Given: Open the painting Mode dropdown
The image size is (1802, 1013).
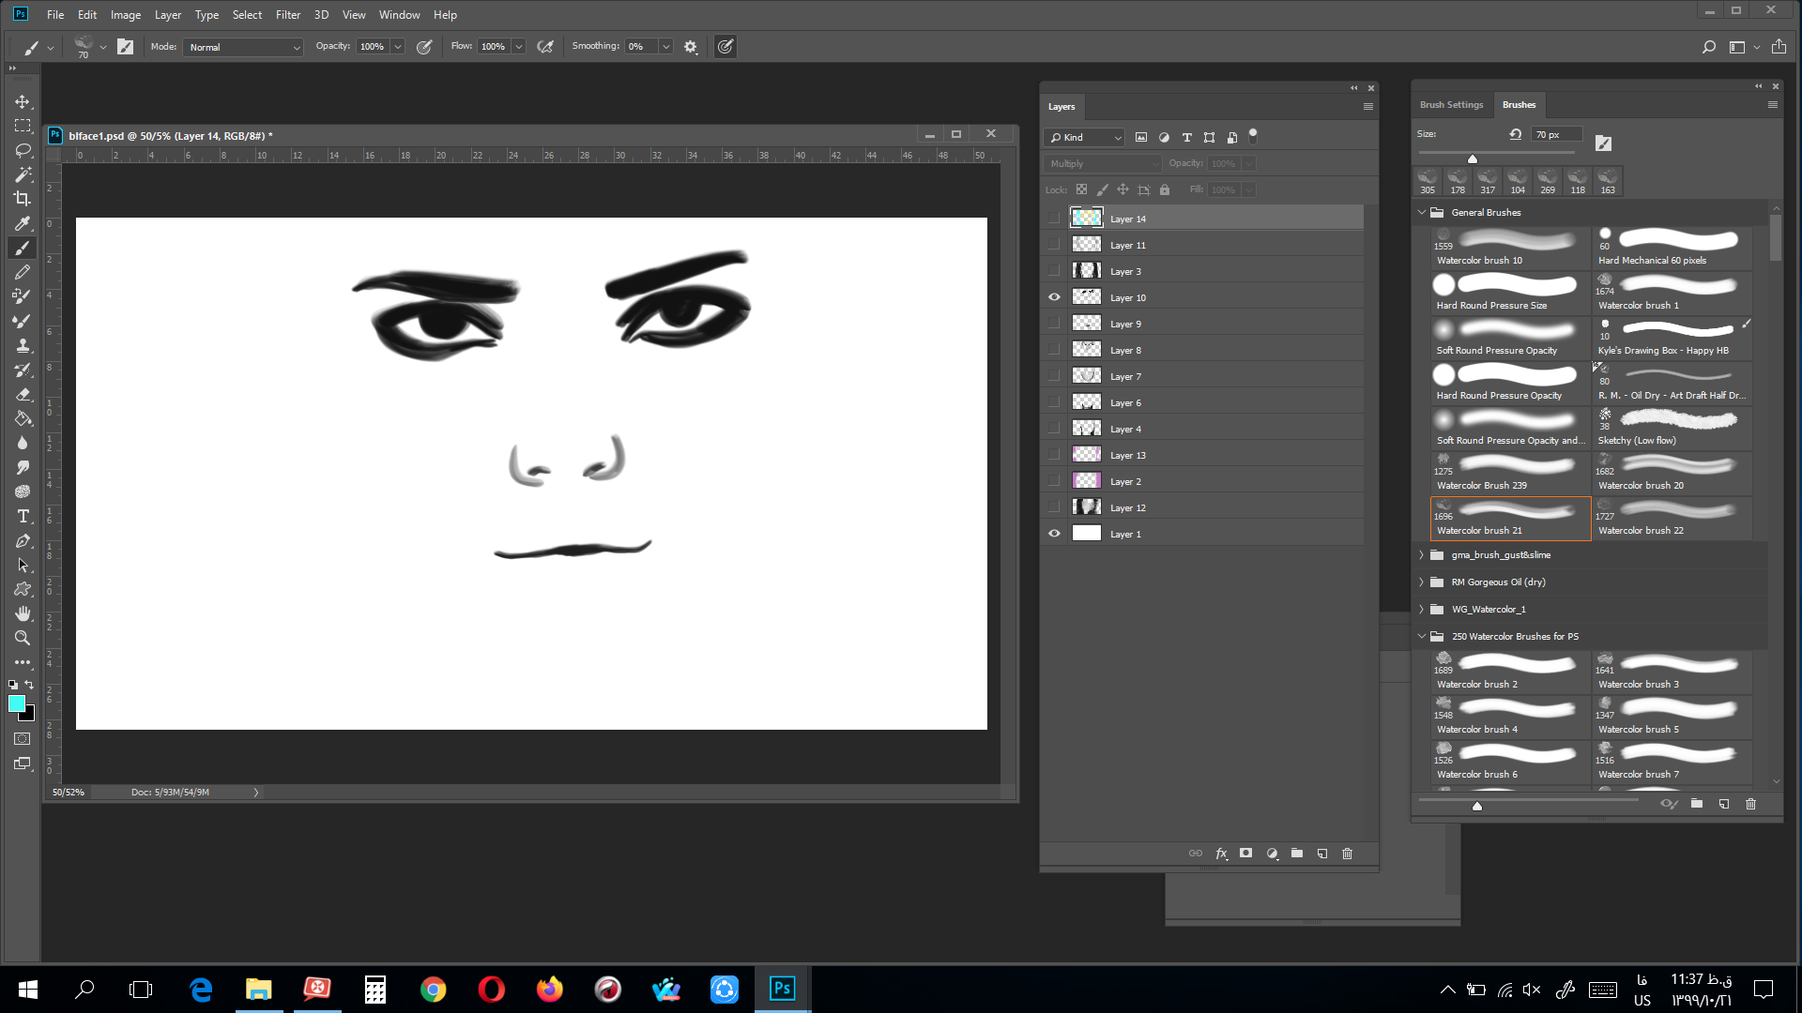Looking at the screenshot, I should (243, 47).
